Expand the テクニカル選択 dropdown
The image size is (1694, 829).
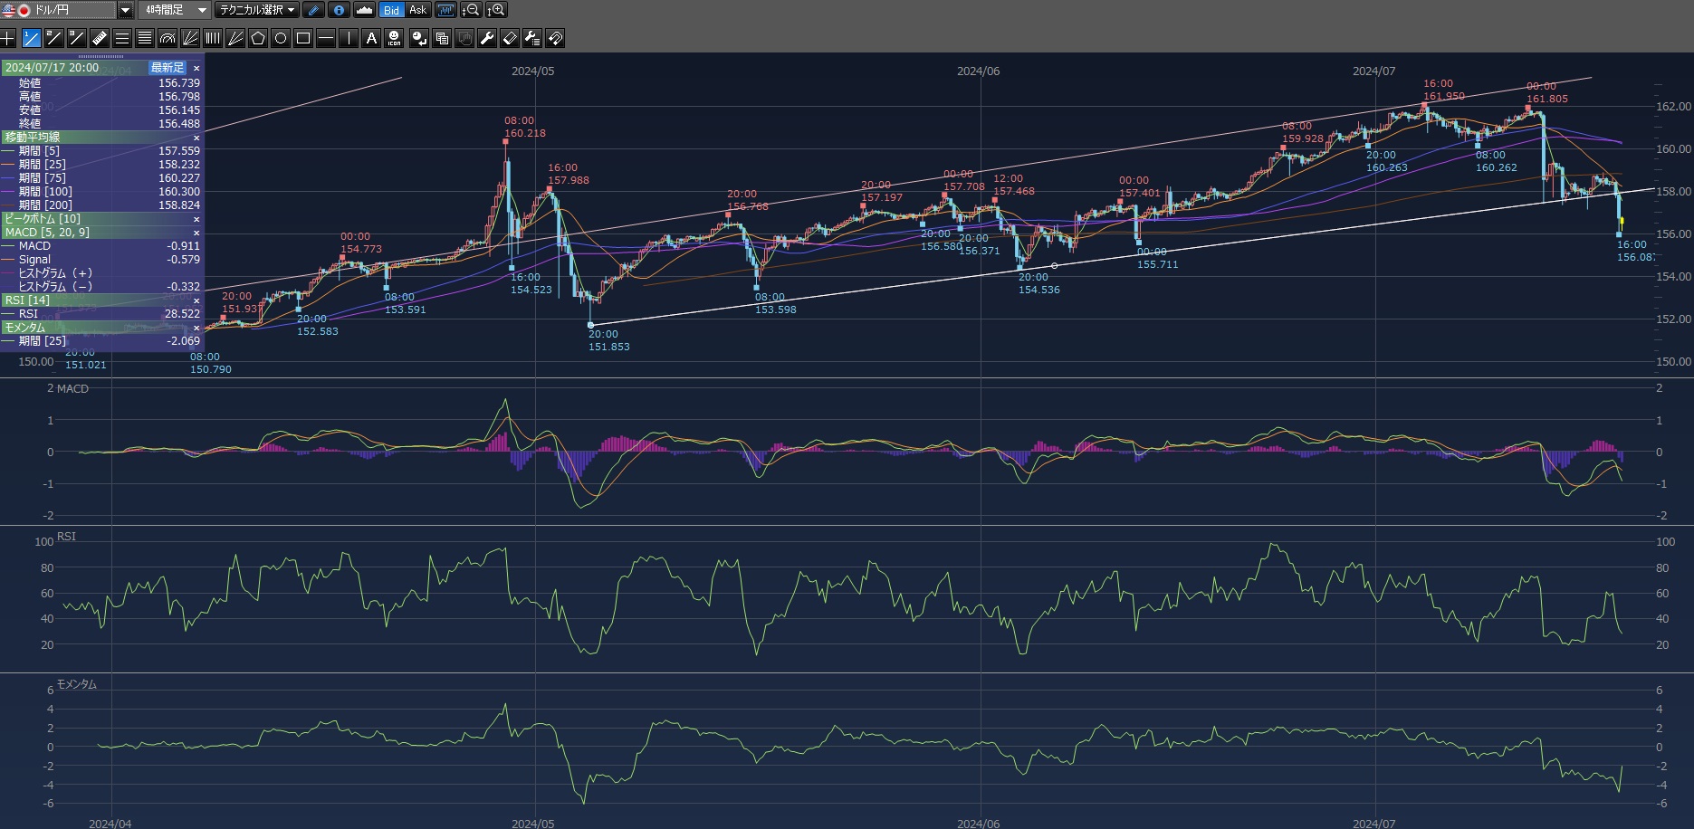click(x=257, y=10)
